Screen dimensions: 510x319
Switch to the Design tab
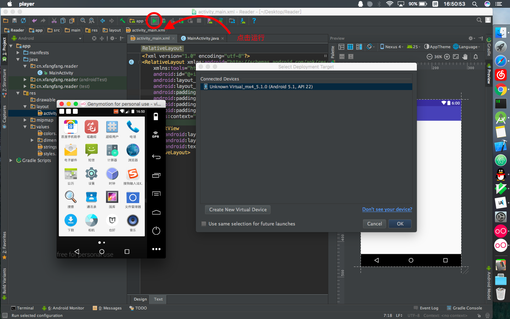[140, 299]
